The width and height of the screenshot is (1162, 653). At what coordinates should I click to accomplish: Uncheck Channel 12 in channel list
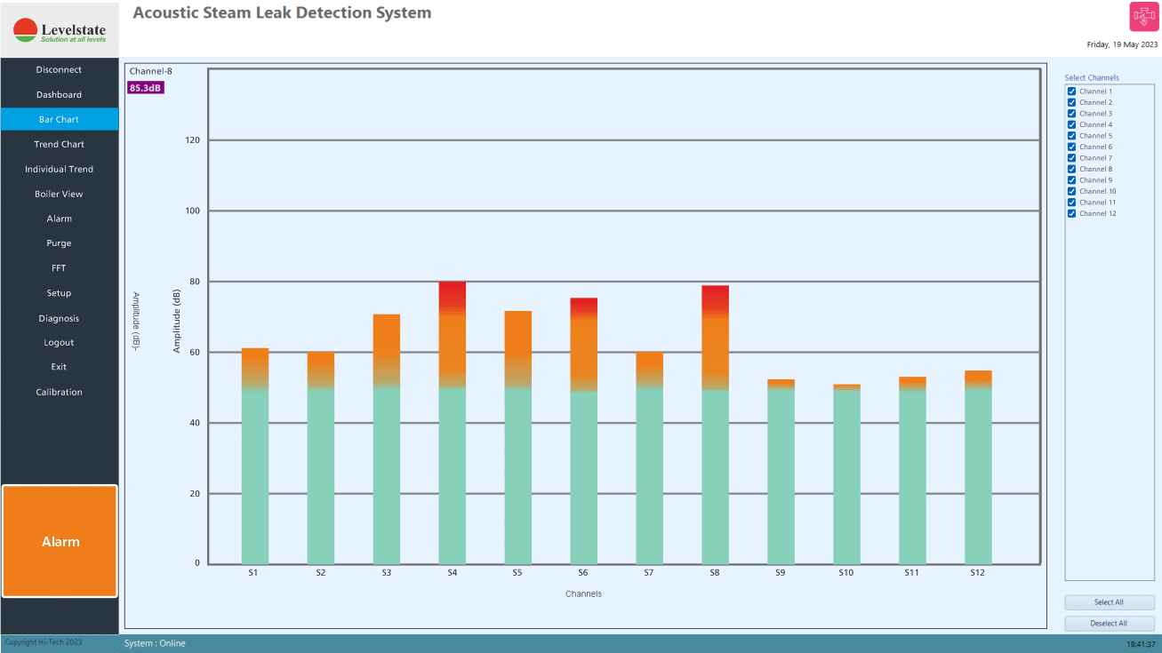click(x=1071, y=213)
